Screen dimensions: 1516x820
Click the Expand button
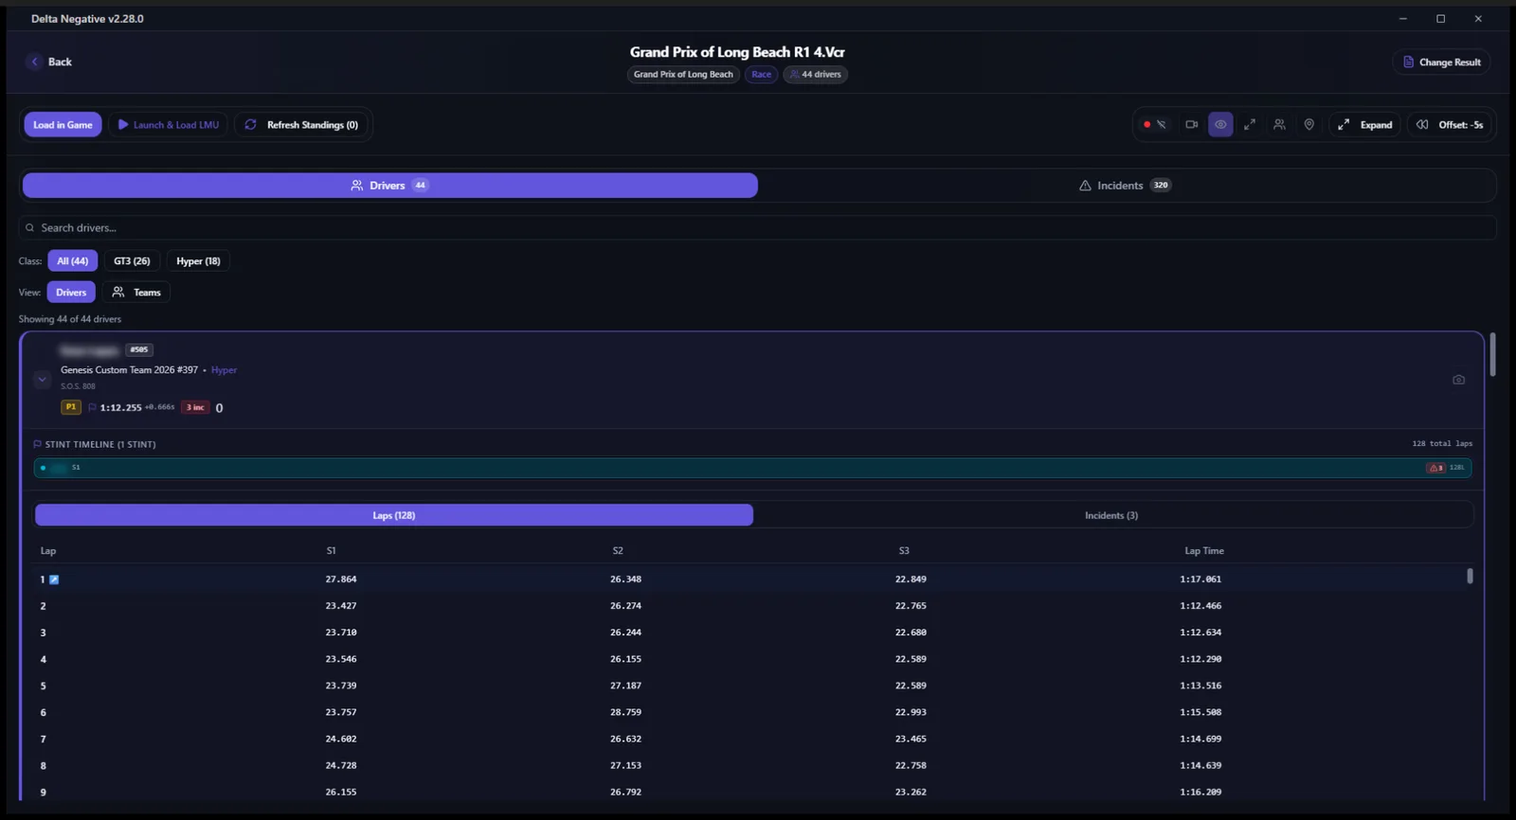1365,125
